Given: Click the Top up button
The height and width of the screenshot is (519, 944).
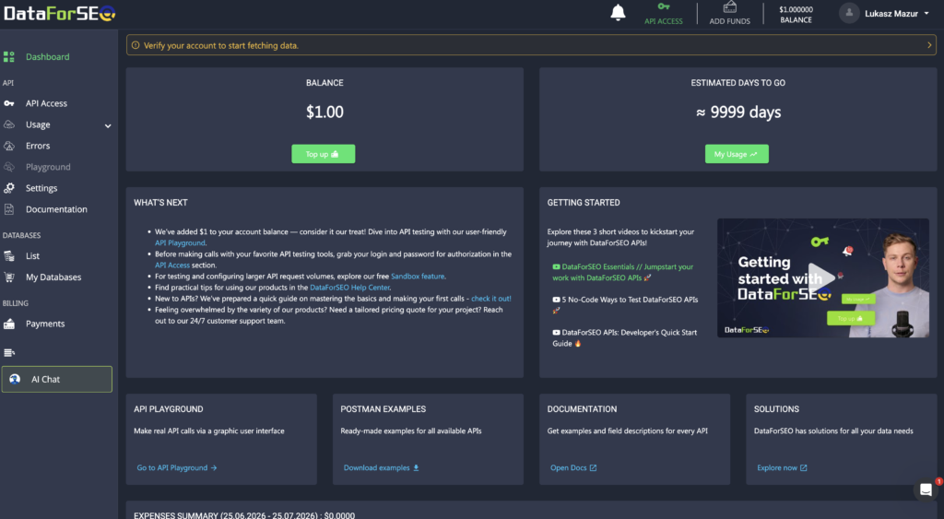Looking at the screenshot, I should point(324,154).
